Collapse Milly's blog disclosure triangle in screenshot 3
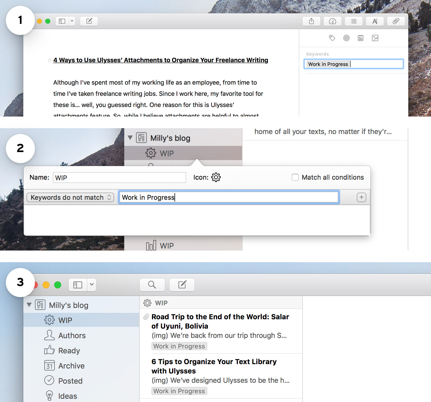The width and height of the screenshot is (431, 402). (x=29, y=305)
